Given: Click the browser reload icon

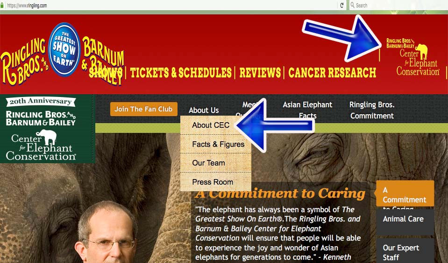Looking at the screenshot, I should (341, 5).
